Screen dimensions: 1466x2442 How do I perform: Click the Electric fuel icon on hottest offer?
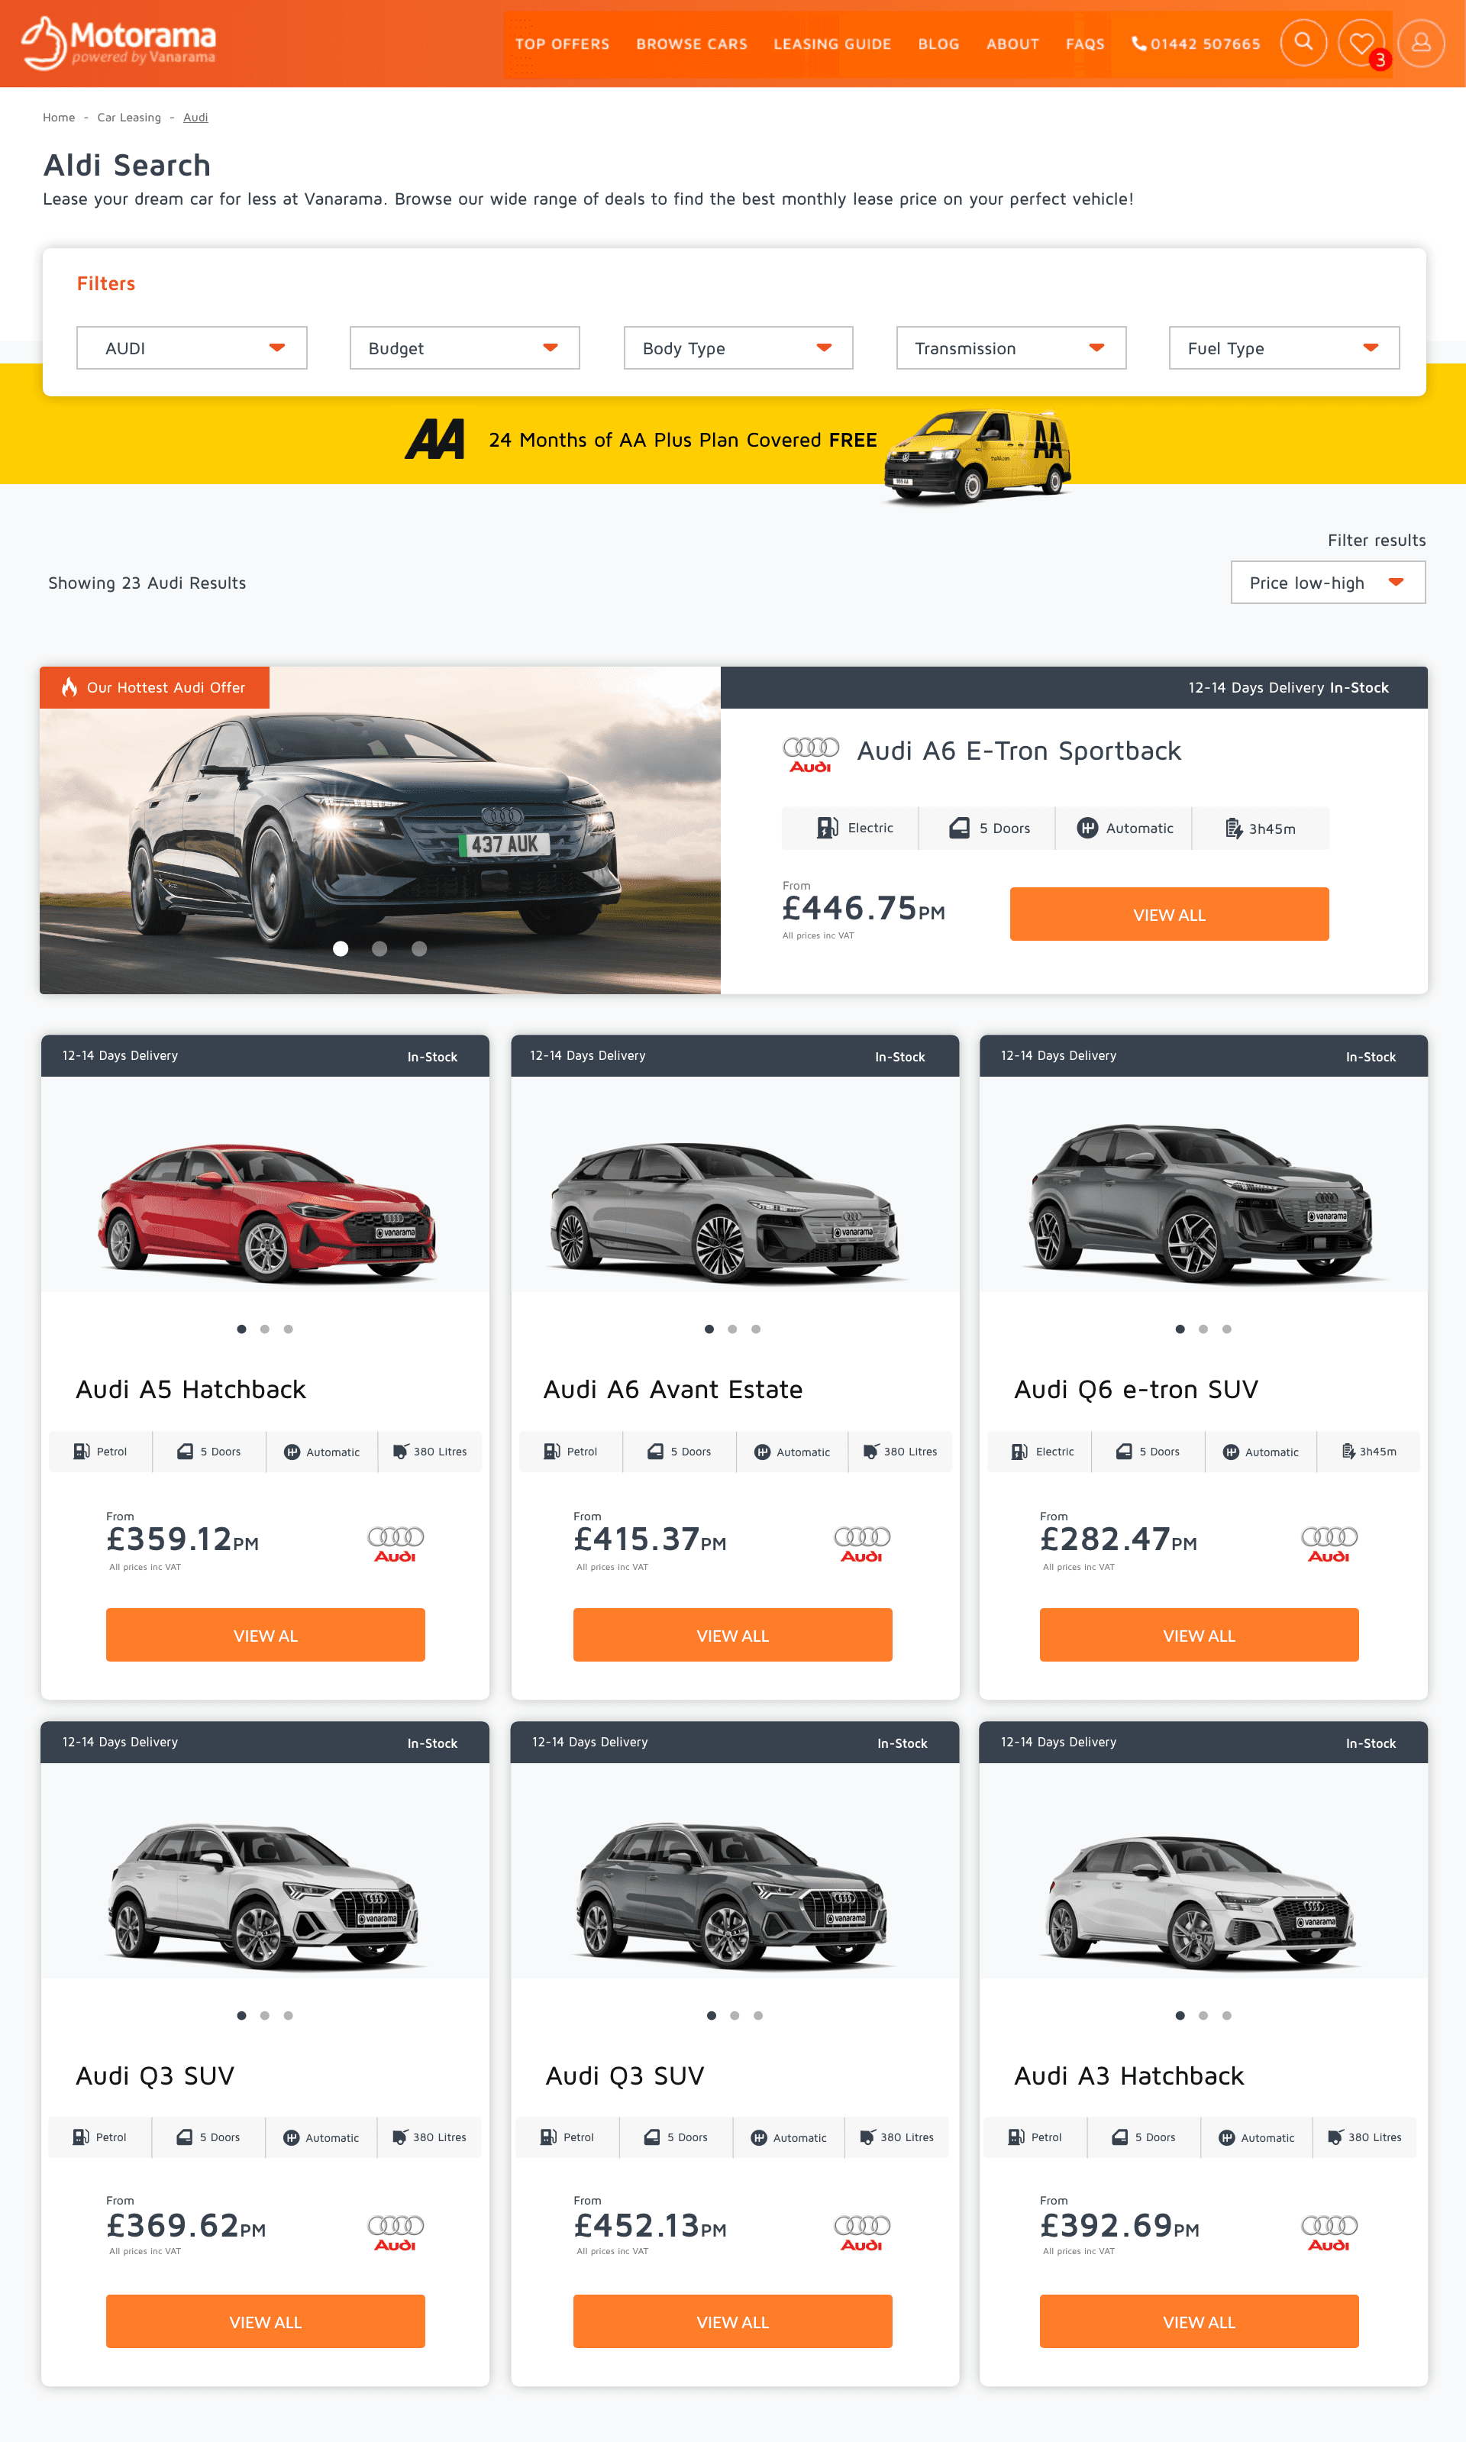(x=827, y=828)
